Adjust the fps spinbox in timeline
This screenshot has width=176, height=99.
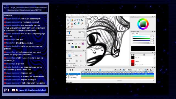click(127, 70)
